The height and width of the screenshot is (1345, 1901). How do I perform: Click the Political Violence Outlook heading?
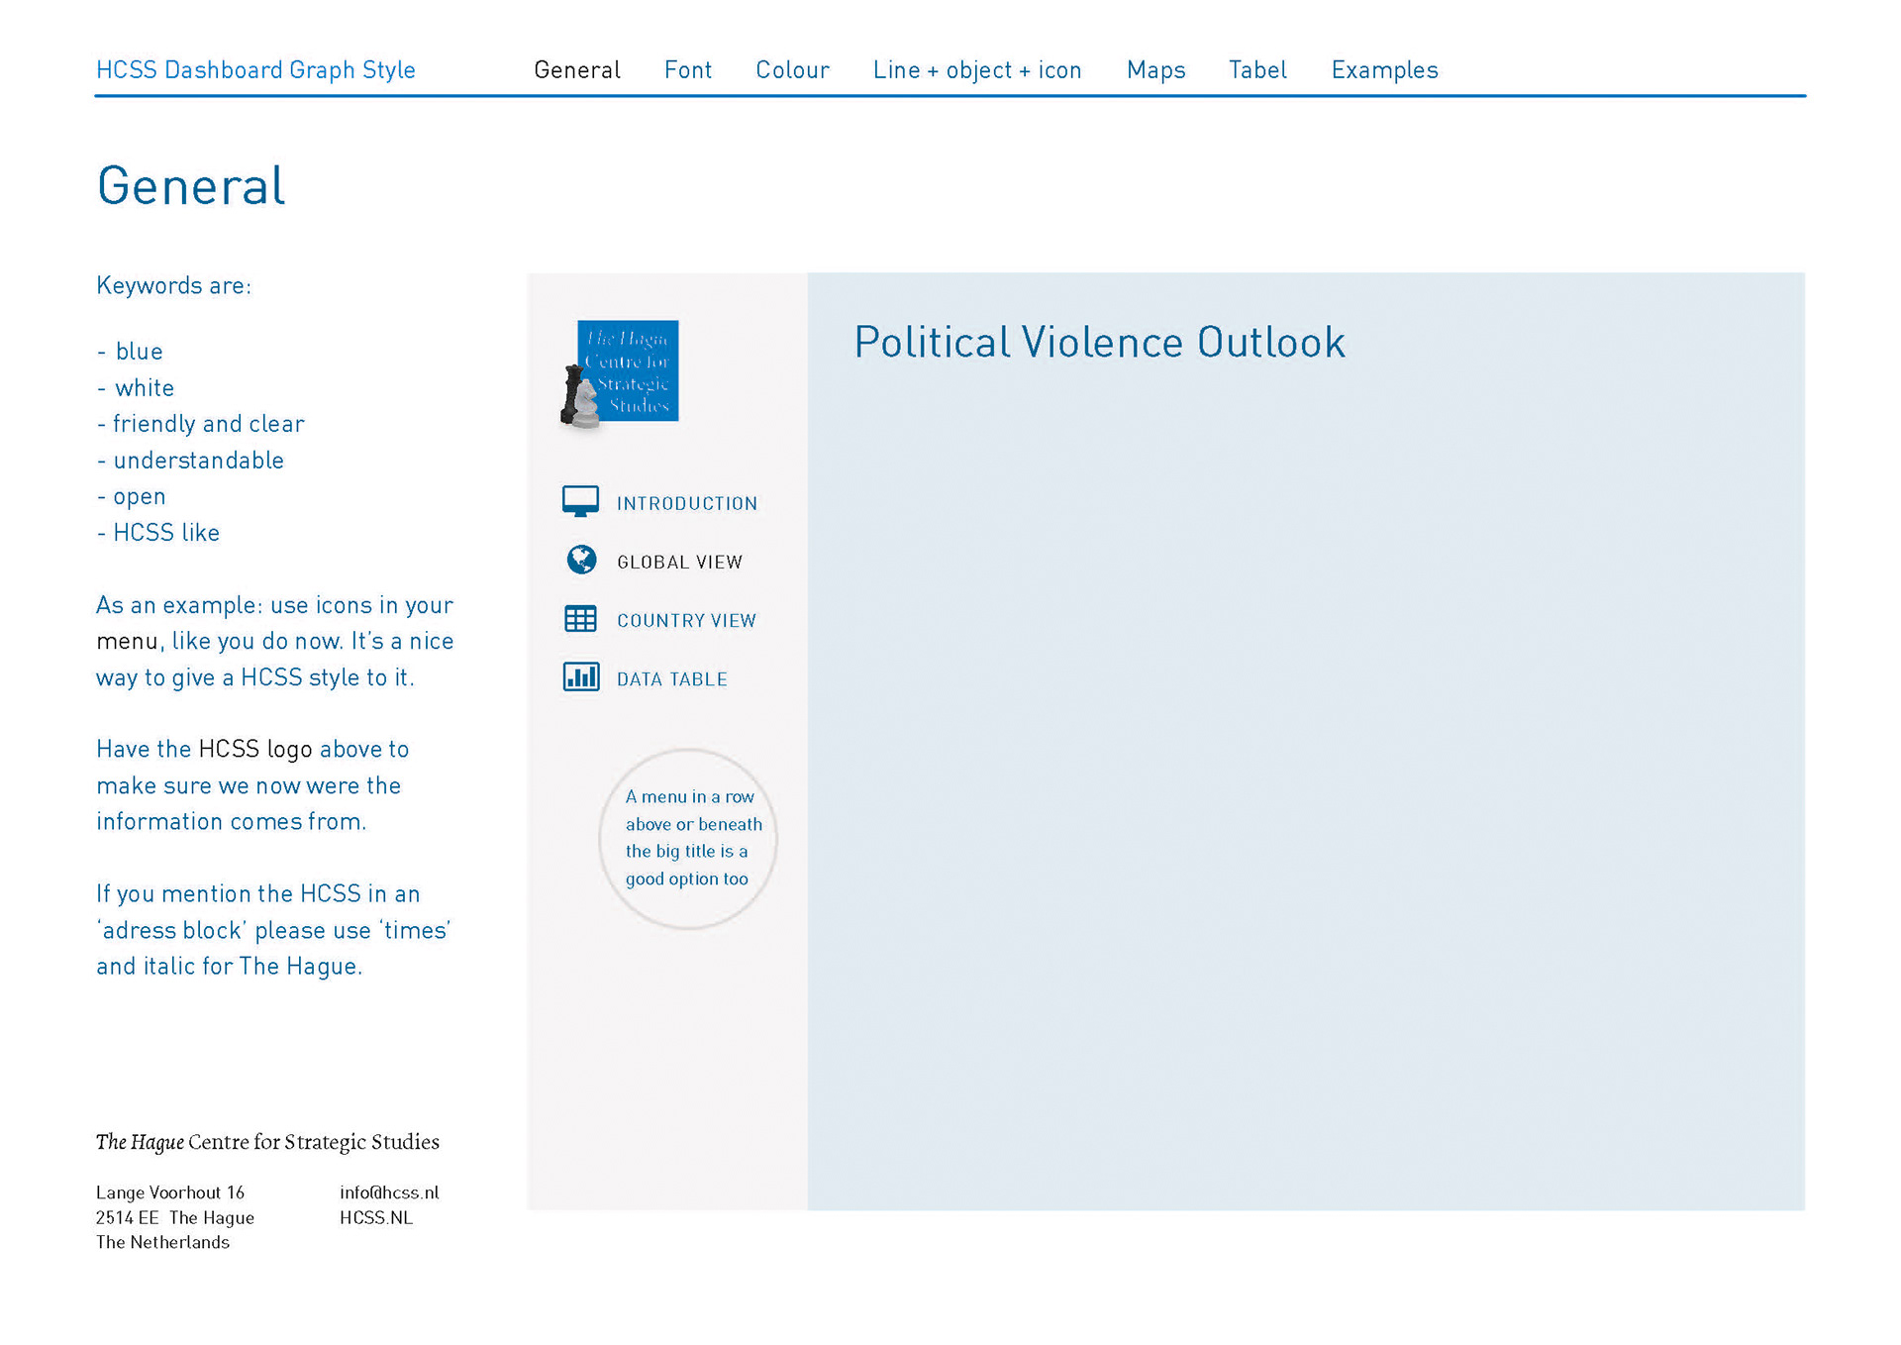(1099, 343)
